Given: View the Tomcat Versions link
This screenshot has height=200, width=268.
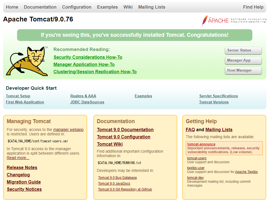Looking at the screenshot, I should click(x=214, y=102).
